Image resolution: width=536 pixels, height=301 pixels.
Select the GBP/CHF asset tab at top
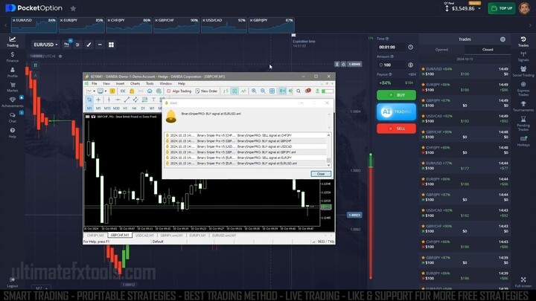(176, 25)
